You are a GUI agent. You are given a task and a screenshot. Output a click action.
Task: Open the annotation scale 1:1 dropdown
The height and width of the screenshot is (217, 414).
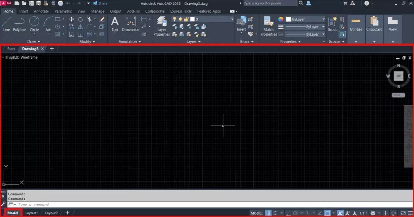point(364,213)
